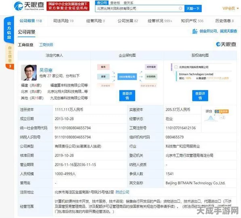Open the 吴忌寒 profile link
The image size is (241, 218).
(x=46, y=70)
